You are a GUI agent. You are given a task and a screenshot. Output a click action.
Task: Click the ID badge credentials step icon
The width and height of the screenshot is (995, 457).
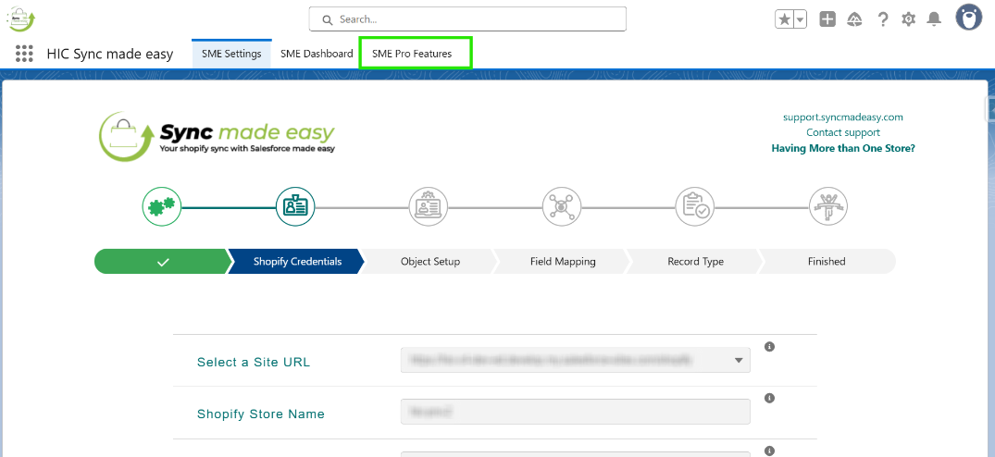tap(295, 206)
